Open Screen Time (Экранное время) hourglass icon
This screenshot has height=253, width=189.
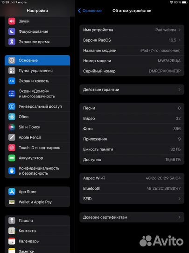[12, 42]
